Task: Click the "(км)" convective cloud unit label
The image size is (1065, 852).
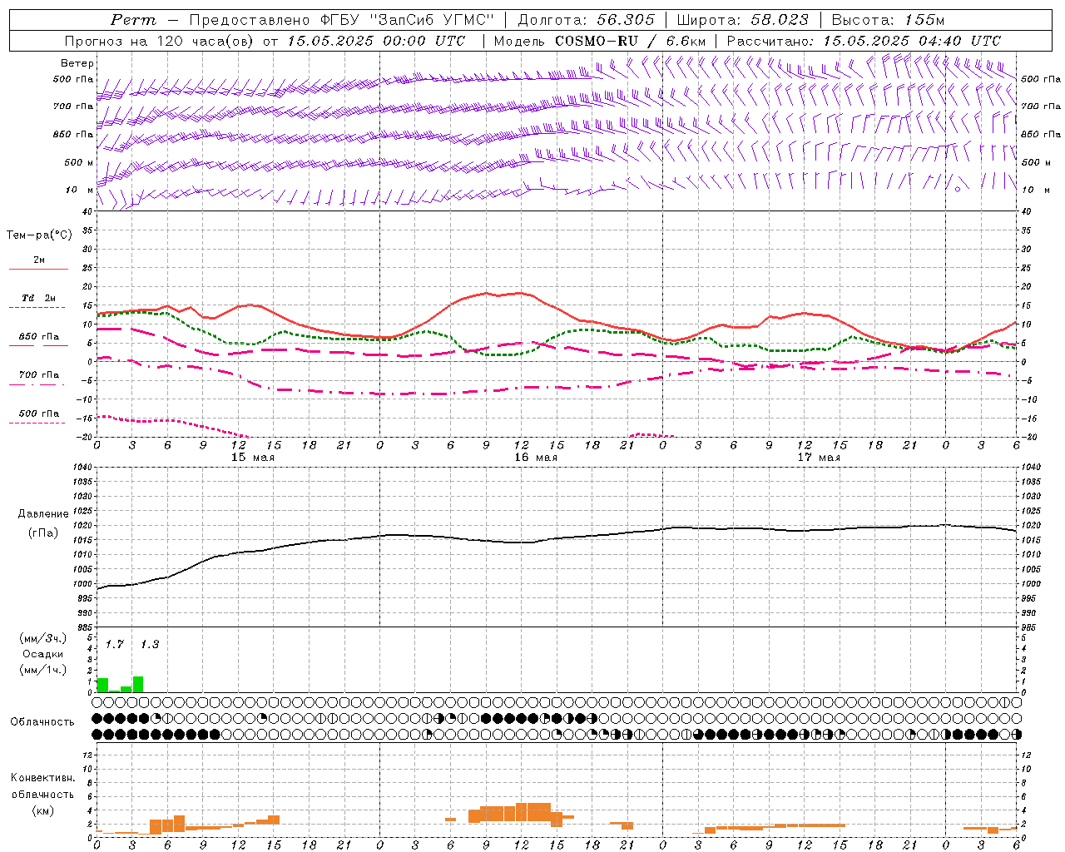Action: pyautogui.click(x=43, y=810)
